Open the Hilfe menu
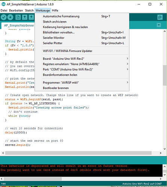This screenshot has height=187, width=167. 55,10
